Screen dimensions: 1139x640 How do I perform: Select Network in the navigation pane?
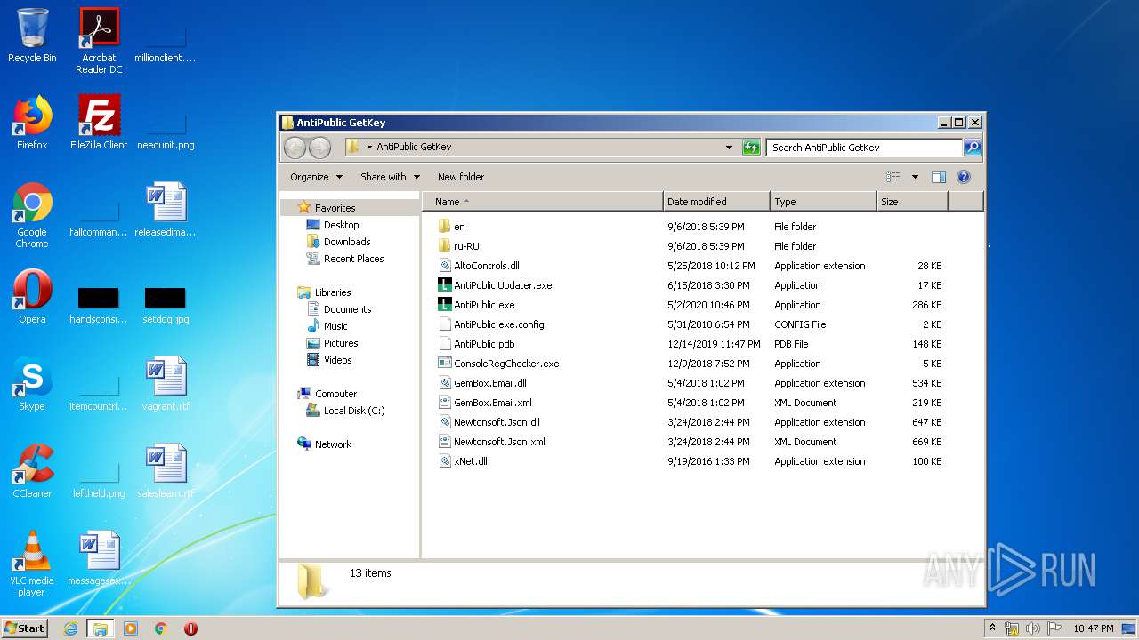[x=333, y=444]
